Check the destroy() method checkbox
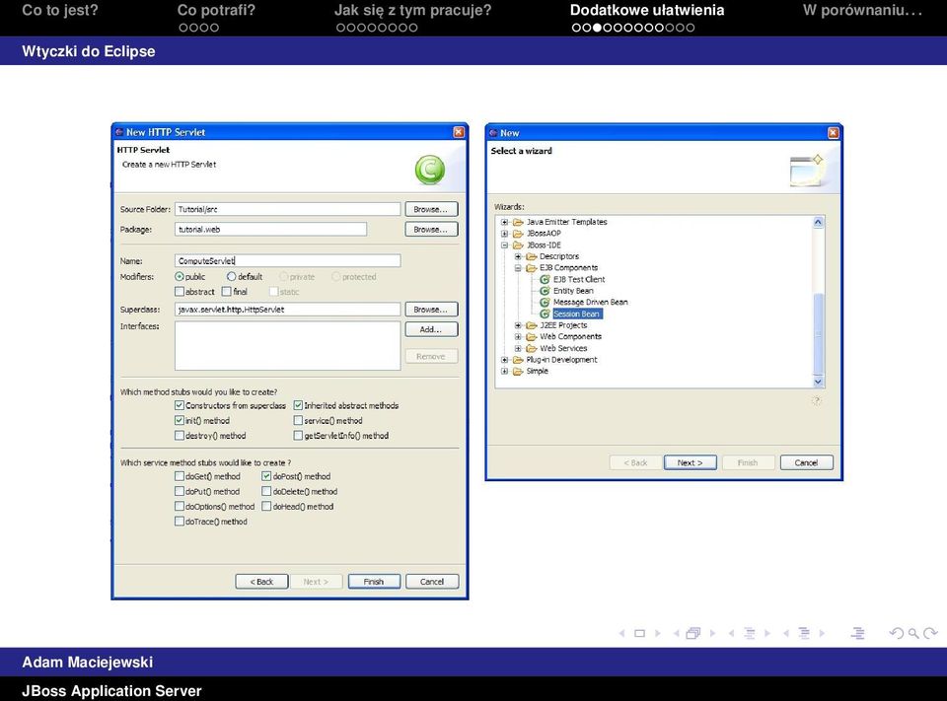This screenshot has height=701, width=947. click(x=180, y=436)
